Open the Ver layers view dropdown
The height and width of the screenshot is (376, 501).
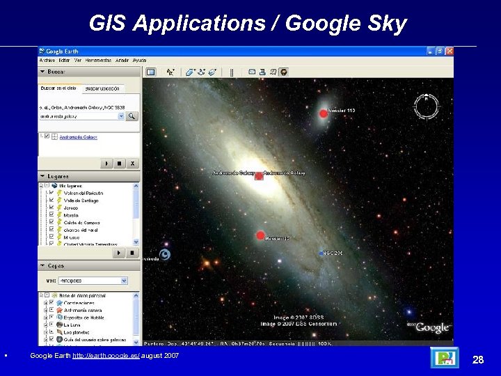pyautogui.click(x=125, y=281)
